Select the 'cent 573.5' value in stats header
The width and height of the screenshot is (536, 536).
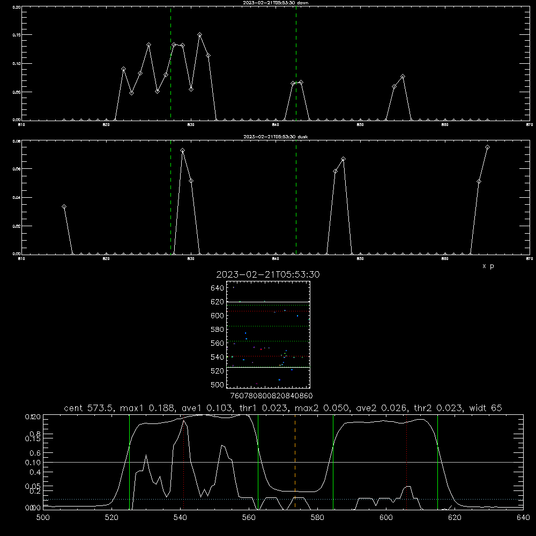coord(88,408)
